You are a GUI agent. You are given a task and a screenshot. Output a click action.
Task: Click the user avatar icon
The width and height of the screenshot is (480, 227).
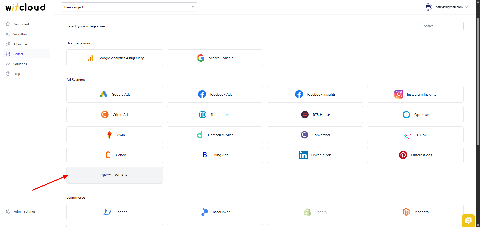[x=428, y=7]
